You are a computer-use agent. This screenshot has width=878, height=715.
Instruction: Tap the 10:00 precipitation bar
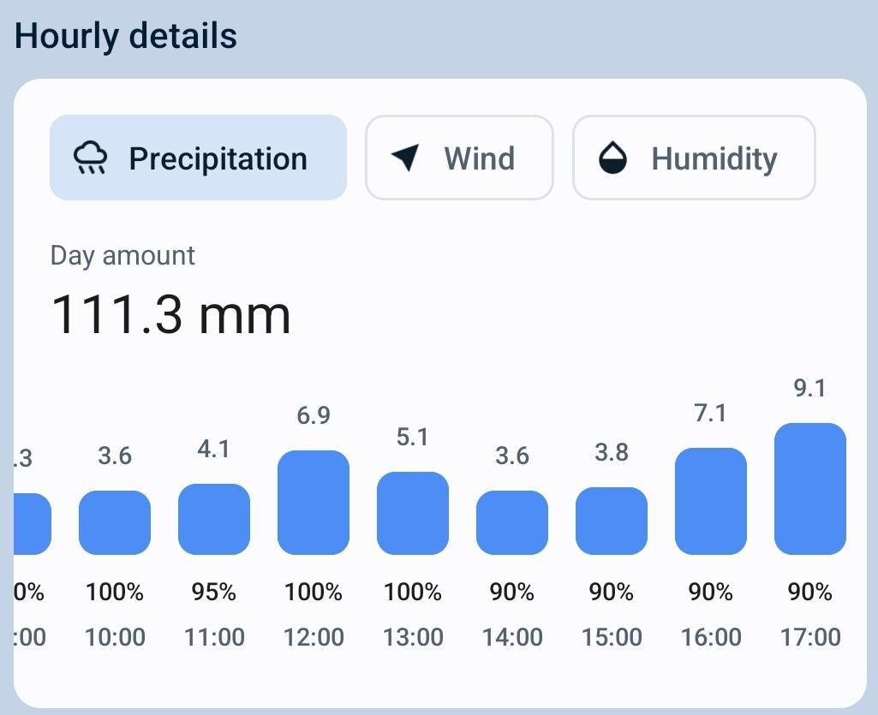point(115,522)
